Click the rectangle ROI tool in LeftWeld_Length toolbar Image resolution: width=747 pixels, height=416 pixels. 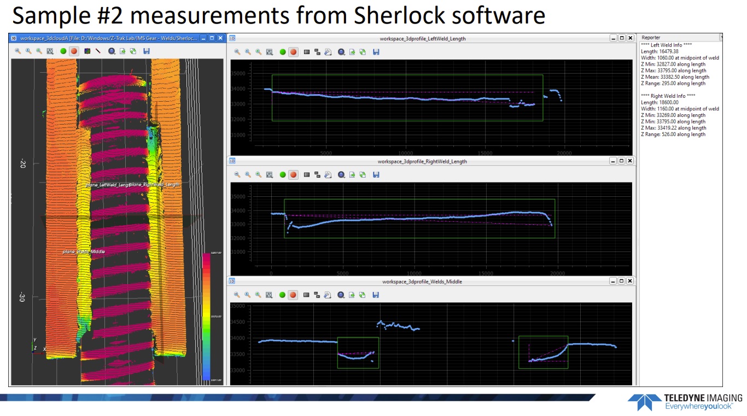tap(307, 52)
